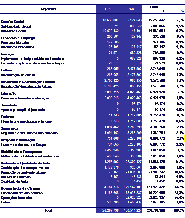185x218 pixels.
Task: Select Urbanismo e Reabilitação Urbana label
Action: [x=28, y=82]
